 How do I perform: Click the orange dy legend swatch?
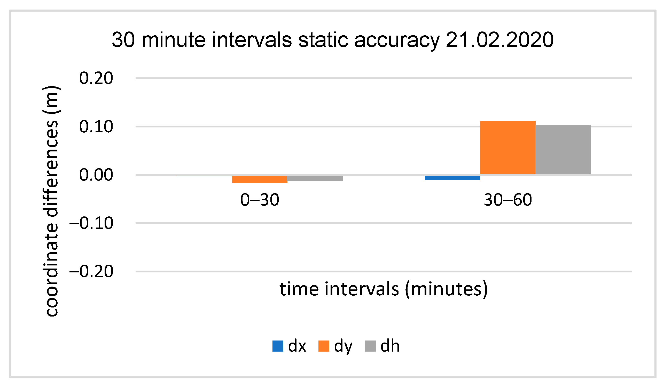324,346
